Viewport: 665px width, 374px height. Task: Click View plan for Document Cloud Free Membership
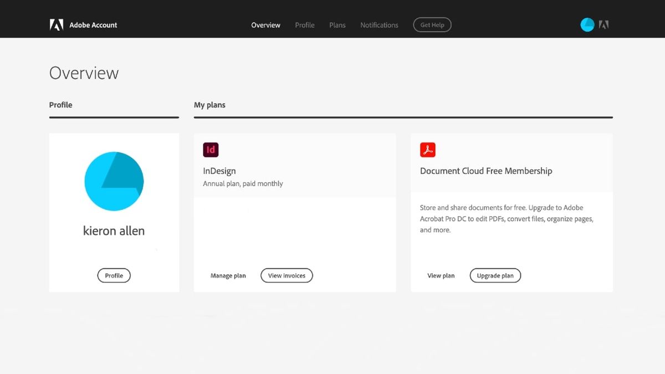(441, 275)
